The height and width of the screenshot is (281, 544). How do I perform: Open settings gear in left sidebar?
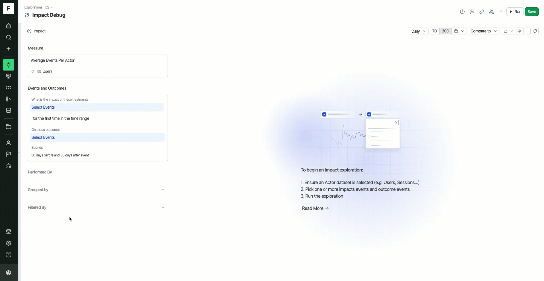(9, 243)
